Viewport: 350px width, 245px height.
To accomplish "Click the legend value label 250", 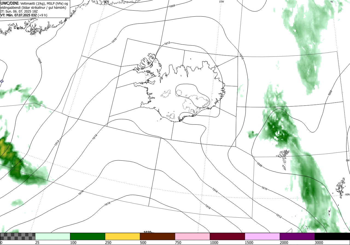I will click(108, 243).
